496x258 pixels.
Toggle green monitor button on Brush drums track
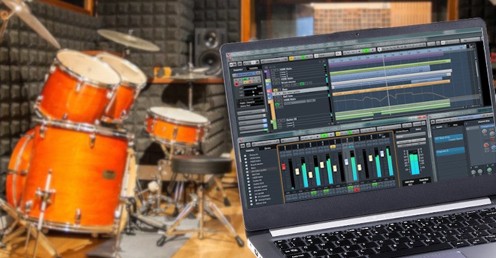302,83
